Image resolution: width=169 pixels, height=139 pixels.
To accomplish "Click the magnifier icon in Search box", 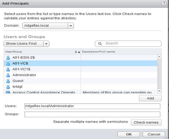I will point(100,44).
